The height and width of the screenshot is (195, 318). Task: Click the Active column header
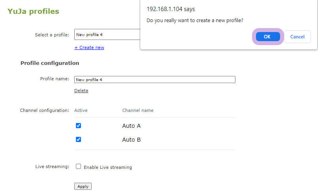pyautogui.click(x=81, y=110)
